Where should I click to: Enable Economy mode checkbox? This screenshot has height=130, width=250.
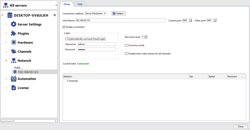point(126,45)
